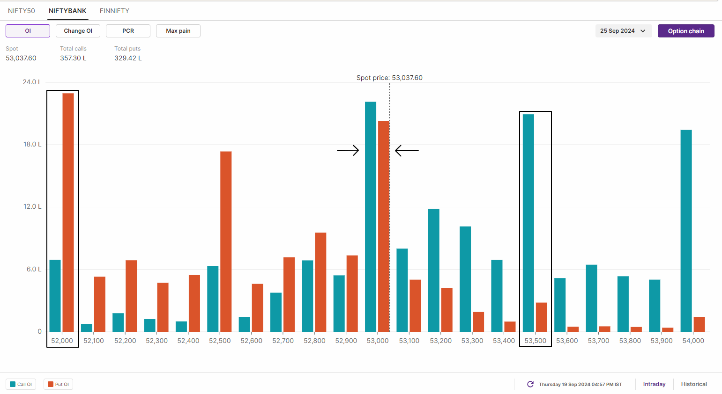Click the 52,300 strike label
Screen dimensions: 722x394
156,341
